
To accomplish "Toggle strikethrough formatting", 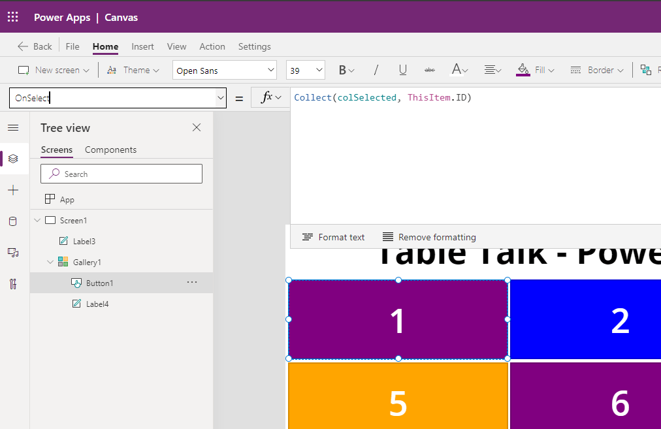I will 430,70.
